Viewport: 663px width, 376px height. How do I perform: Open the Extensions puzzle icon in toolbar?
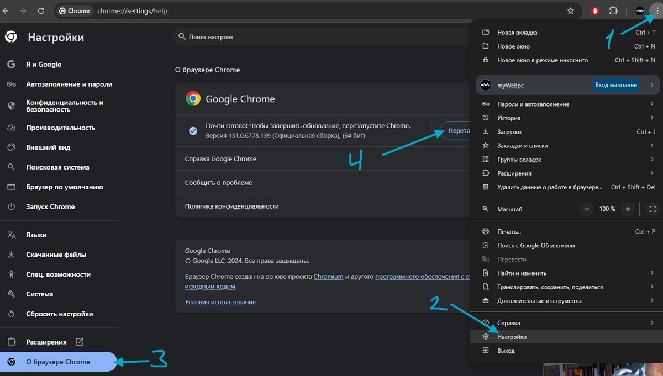(x=613, y=10)
